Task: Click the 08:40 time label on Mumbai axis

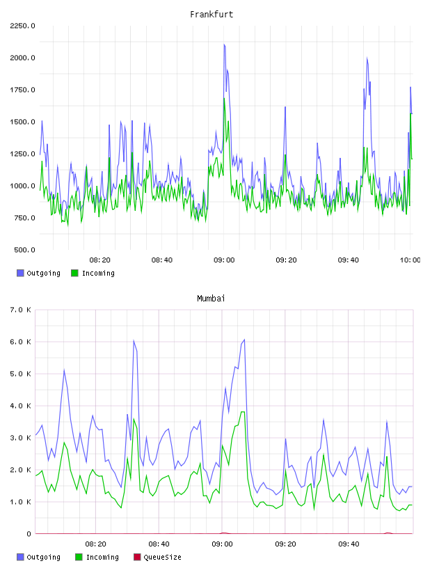Action: click(159, 544)
